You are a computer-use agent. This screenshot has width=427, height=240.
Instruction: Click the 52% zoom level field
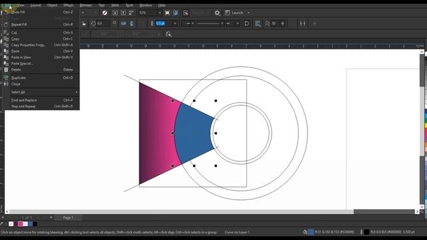click(147, 13)
